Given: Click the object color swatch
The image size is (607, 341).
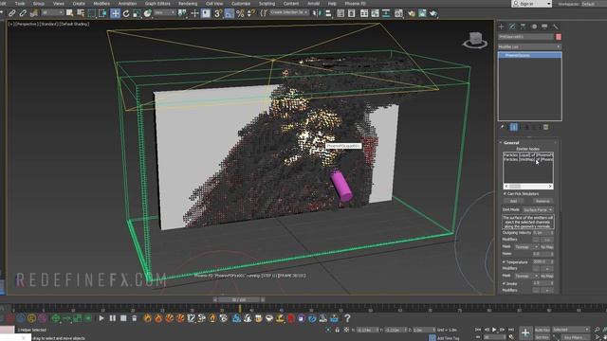Looking at the screenshot, I should [x=559, y=37].
